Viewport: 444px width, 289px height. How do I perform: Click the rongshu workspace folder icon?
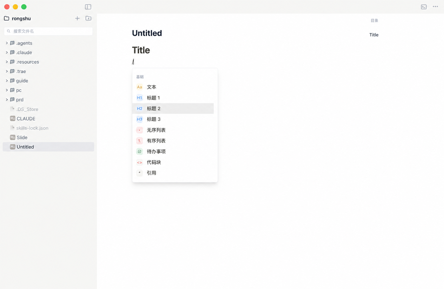pyautogui.click(x=7, y=18)
